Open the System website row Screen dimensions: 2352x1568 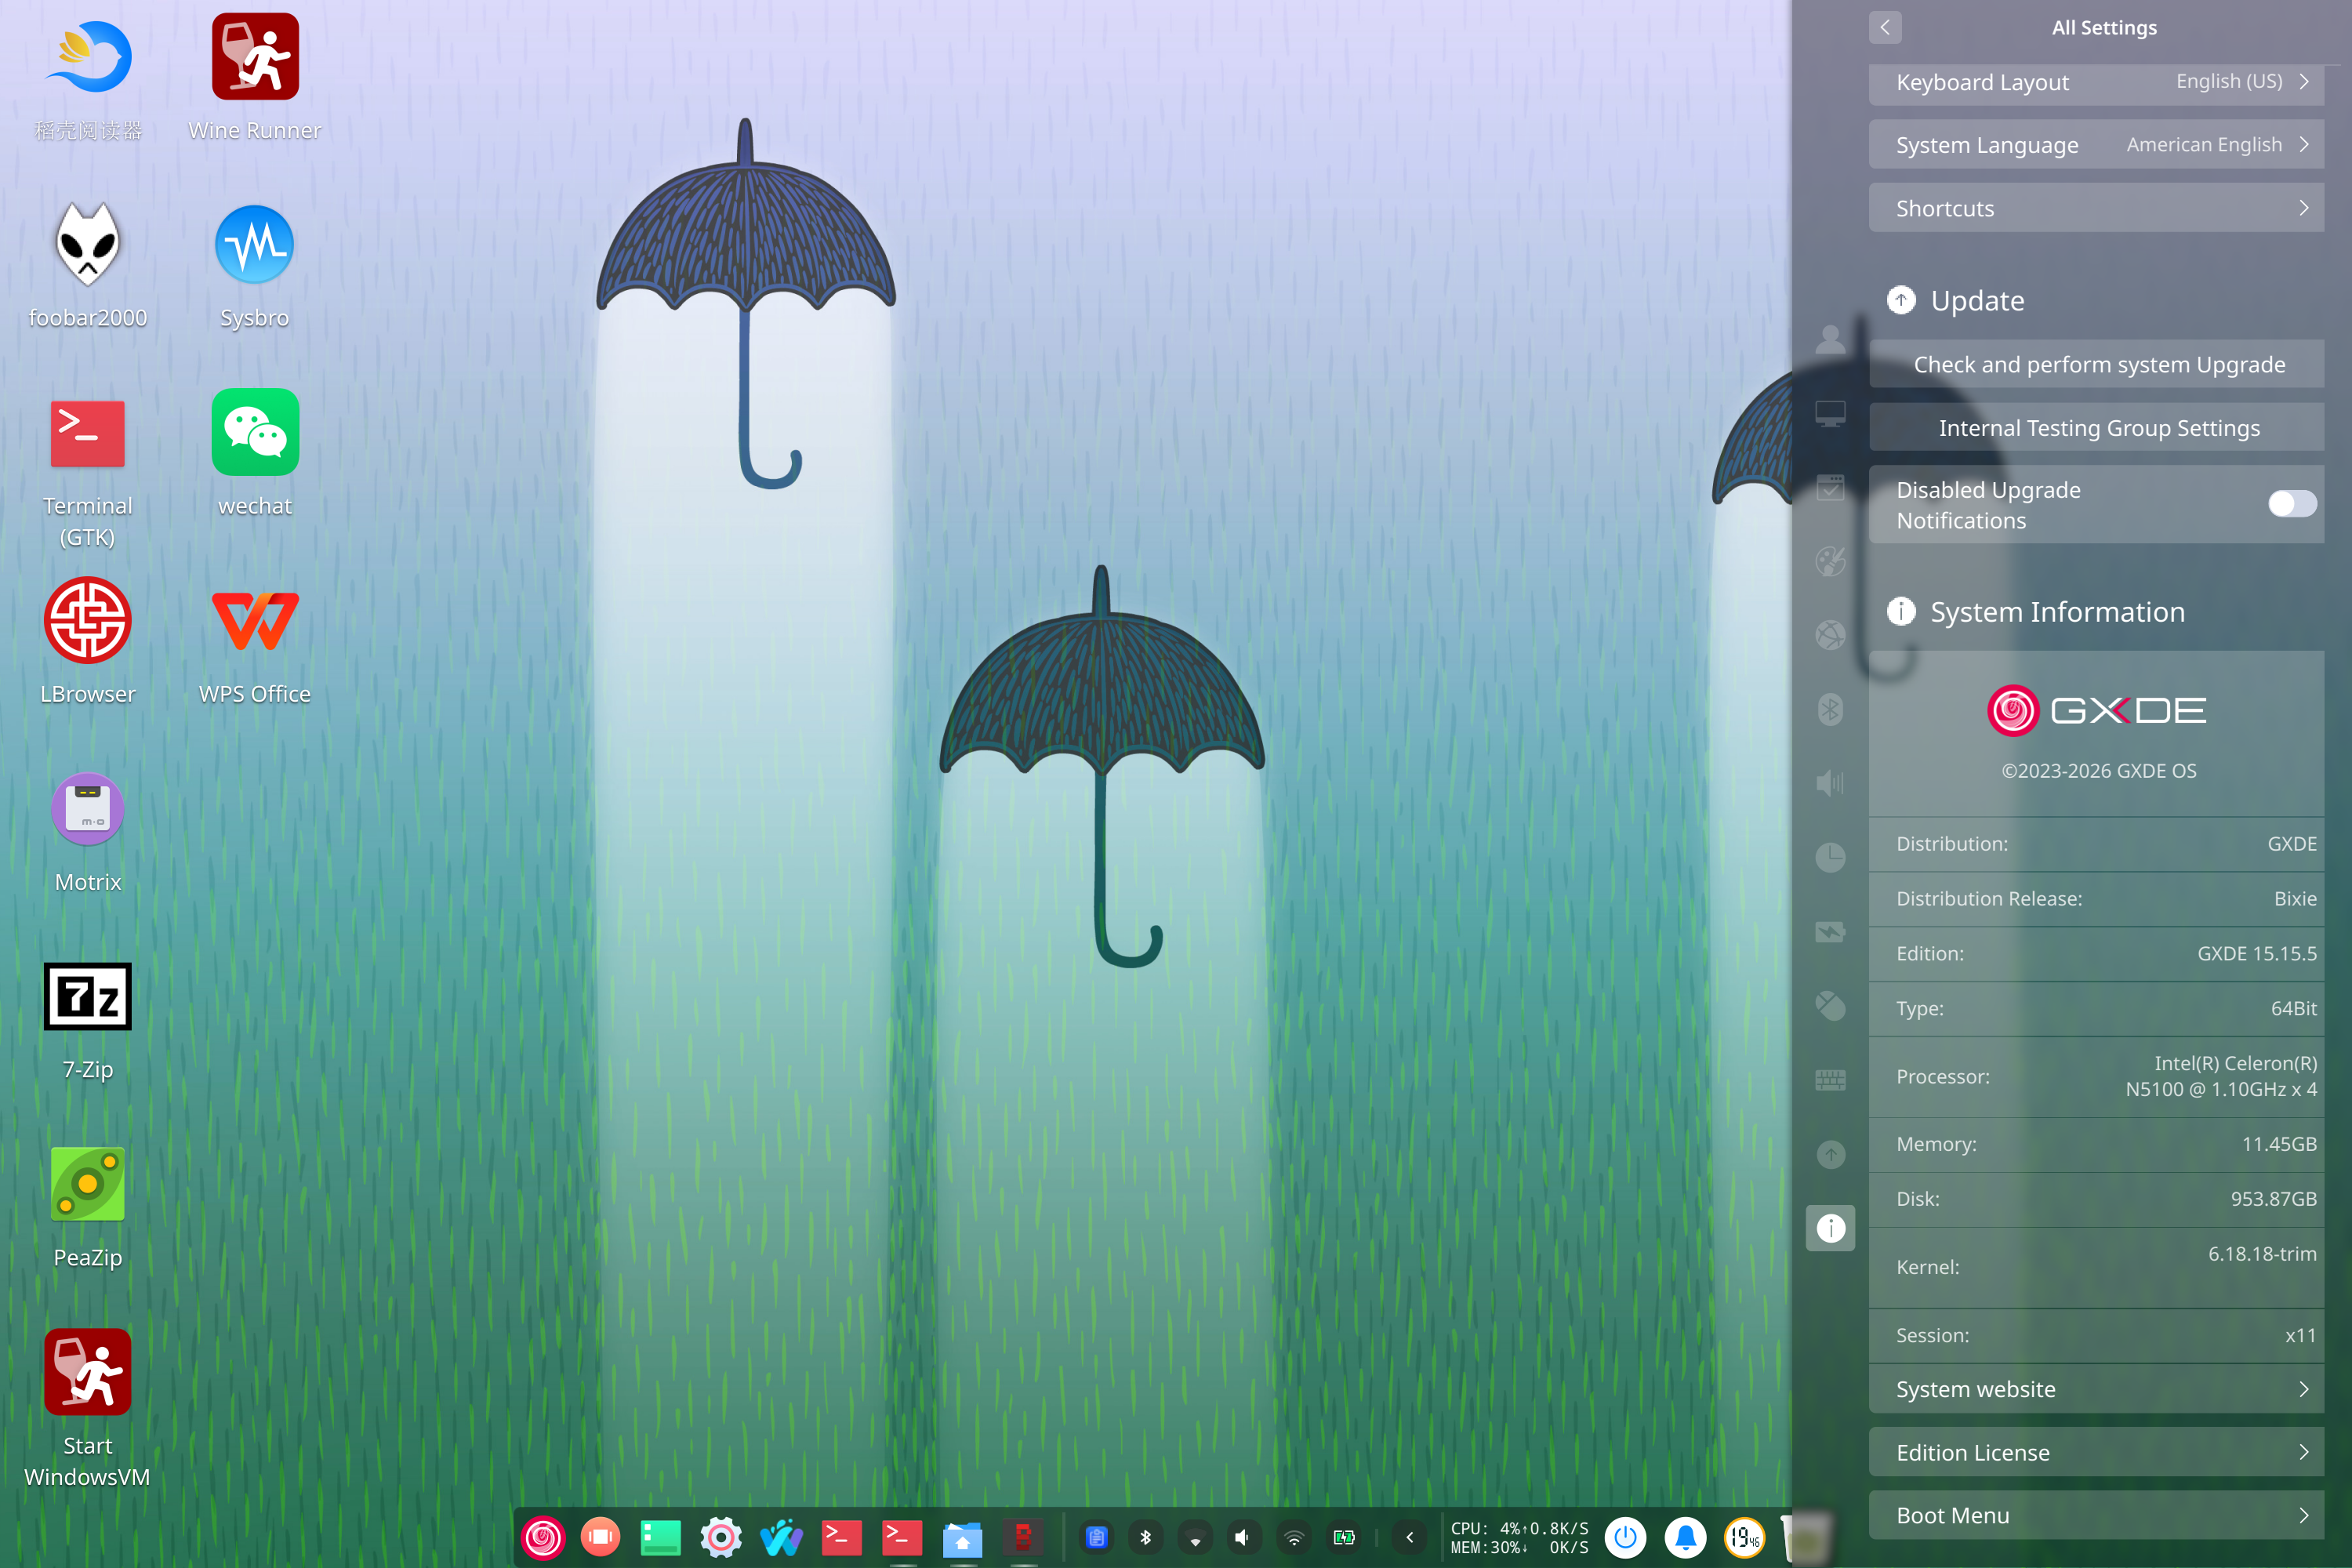pyautogui.click(x=2096, y=1389)
